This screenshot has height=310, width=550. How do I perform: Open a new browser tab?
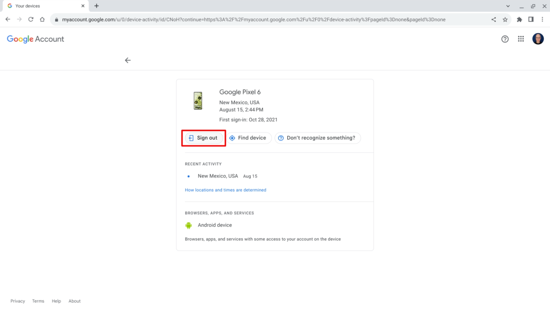coord(96,6)
